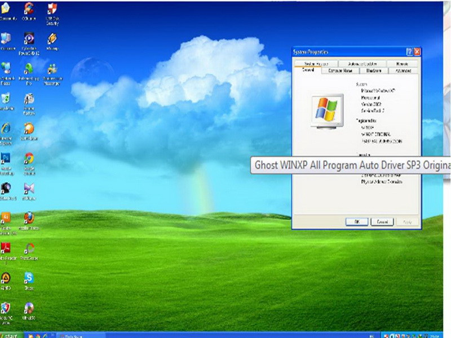Launch CyberLink PowerDVD 12 shortcut
This screenshot has width=451, height=338.
tap(29, 38)
